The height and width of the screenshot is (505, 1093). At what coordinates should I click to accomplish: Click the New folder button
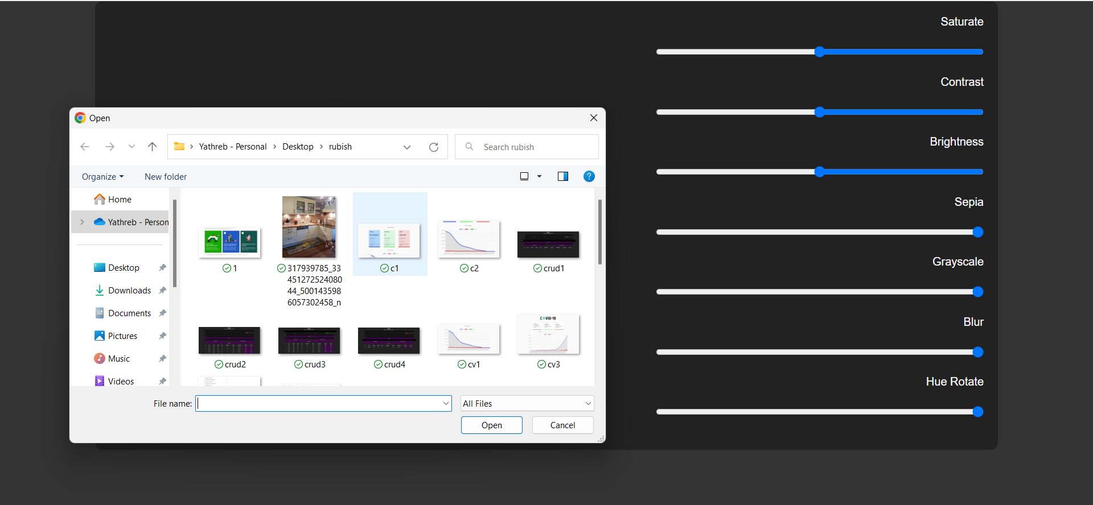coord(166,176)
